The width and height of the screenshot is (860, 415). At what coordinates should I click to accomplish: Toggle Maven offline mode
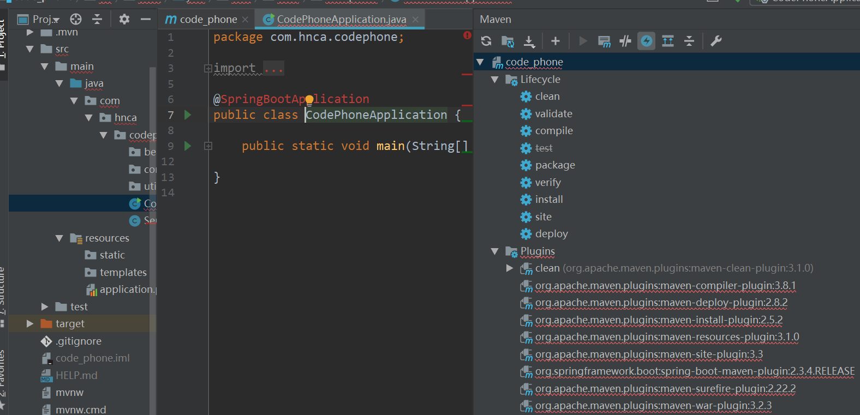(x=625, y=41)
